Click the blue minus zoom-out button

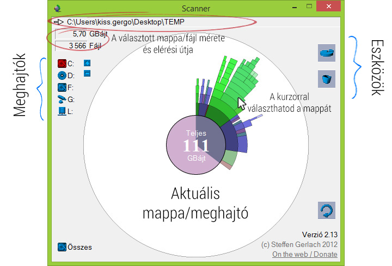click(87, 73)
